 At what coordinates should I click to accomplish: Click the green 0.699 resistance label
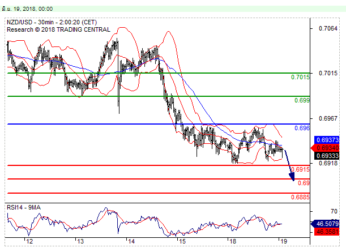302,100
